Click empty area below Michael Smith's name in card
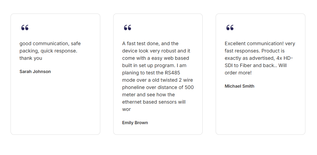 260,111
